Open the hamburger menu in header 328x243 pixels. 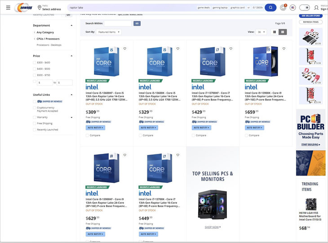pyautogui.click(x=8, y=8)
